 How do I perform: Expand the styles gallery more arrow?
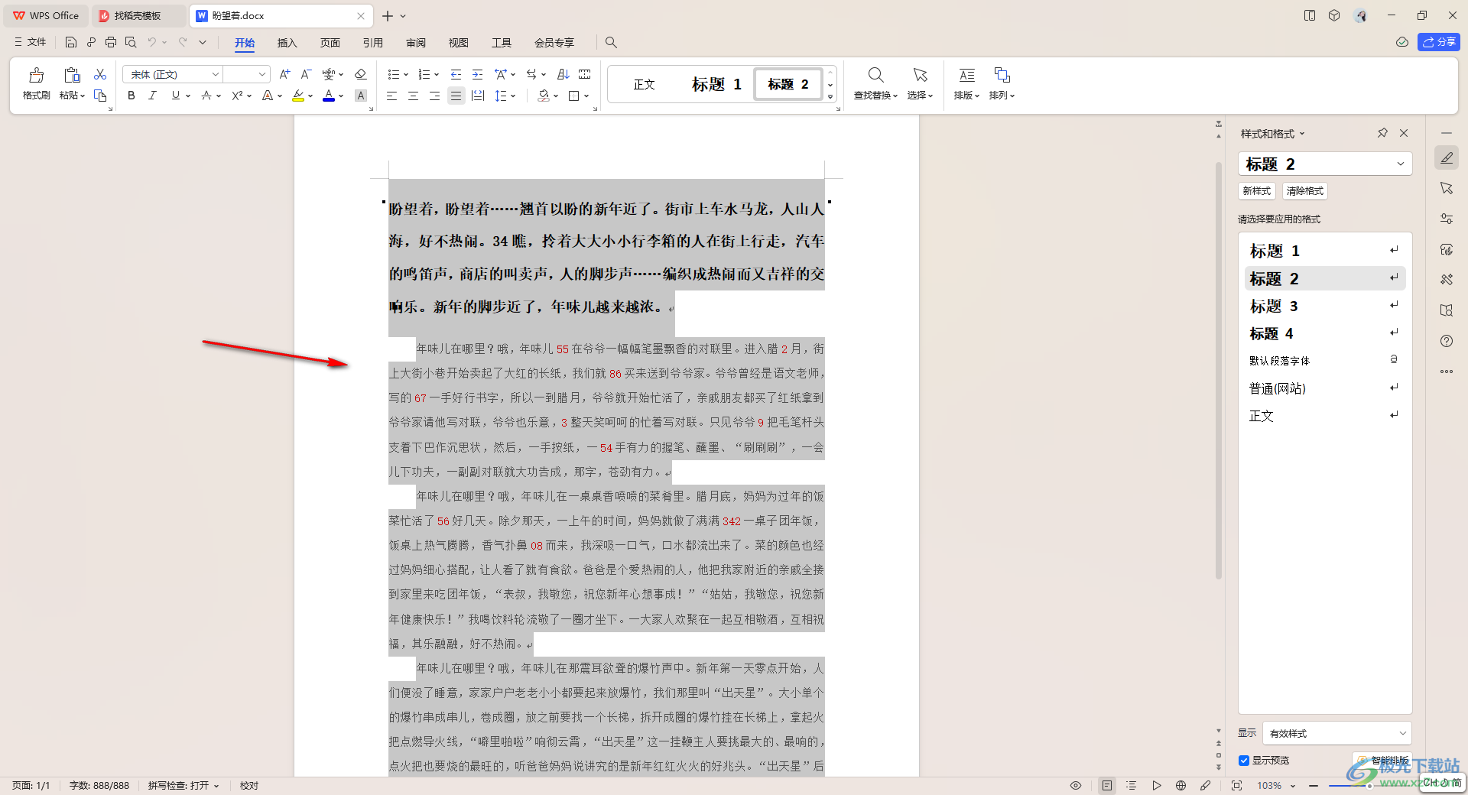[830, 96]
